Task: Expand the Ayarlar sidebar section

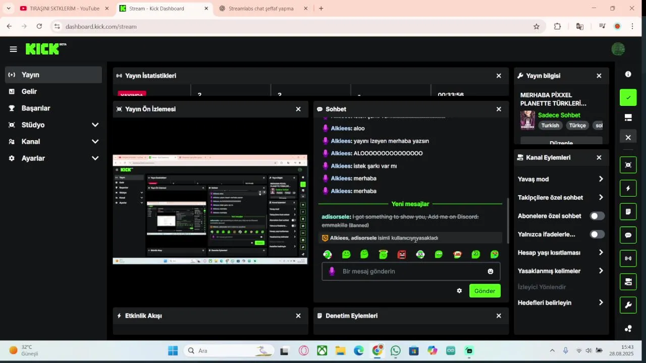Action: pos(95,158)
